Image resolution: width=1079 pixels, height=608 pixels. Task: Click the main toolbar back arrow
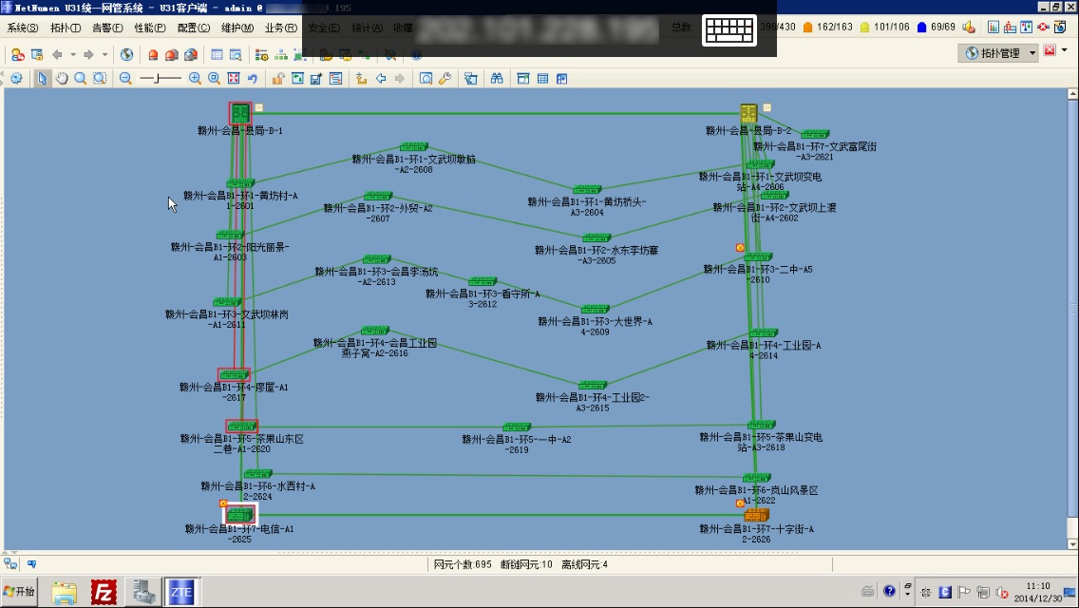(x=57, y=54)
